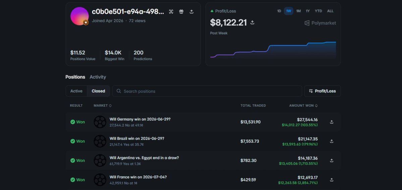Select the ALL time range
Screen dimensions: 402x190
point(330,11)
